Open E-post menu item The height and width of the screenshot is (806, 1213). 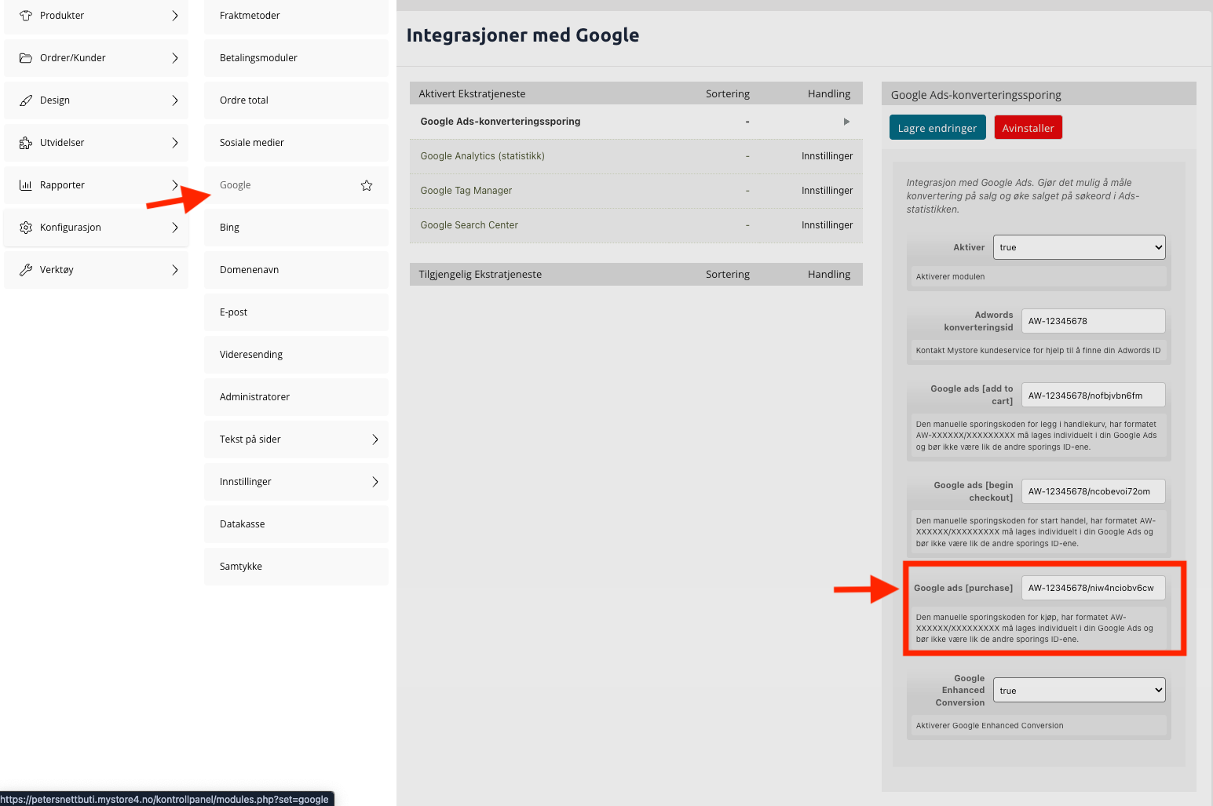296,312
